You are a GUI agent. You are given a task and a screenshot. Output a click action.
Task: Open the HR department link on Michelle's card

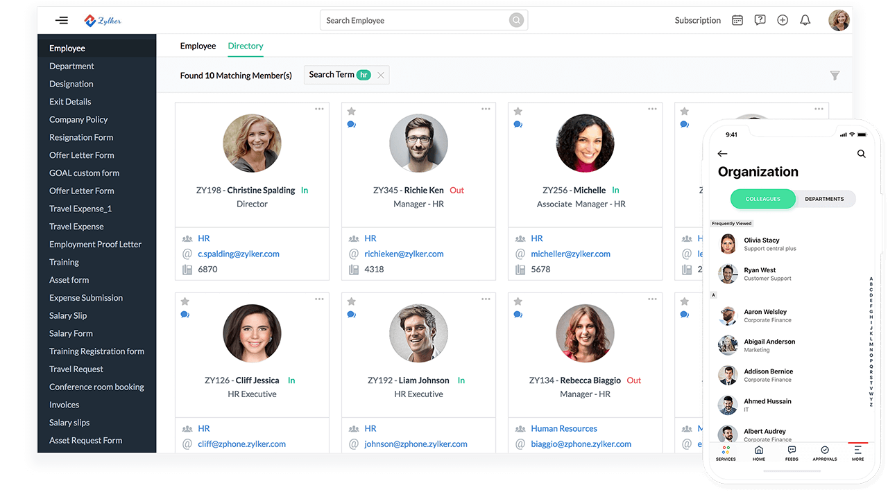point(537,238)
